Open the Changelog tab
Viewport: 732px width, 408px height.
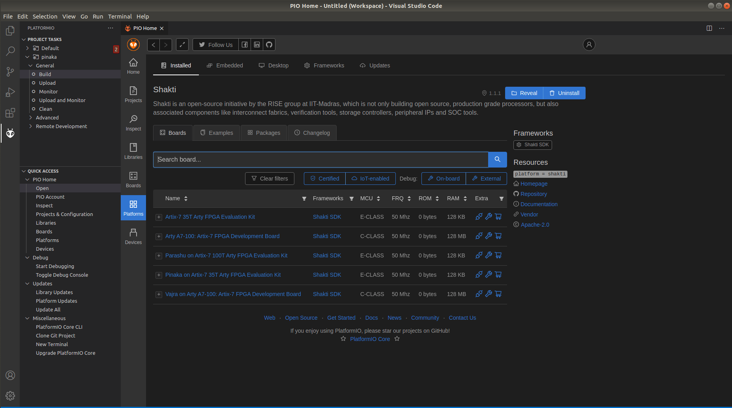click(312, 133)
